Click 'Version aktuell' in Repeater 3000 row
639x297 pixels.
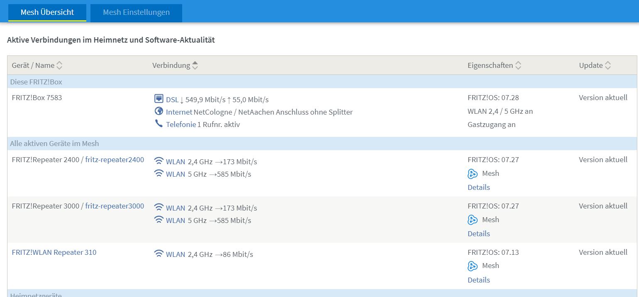(x=603, y=206)
